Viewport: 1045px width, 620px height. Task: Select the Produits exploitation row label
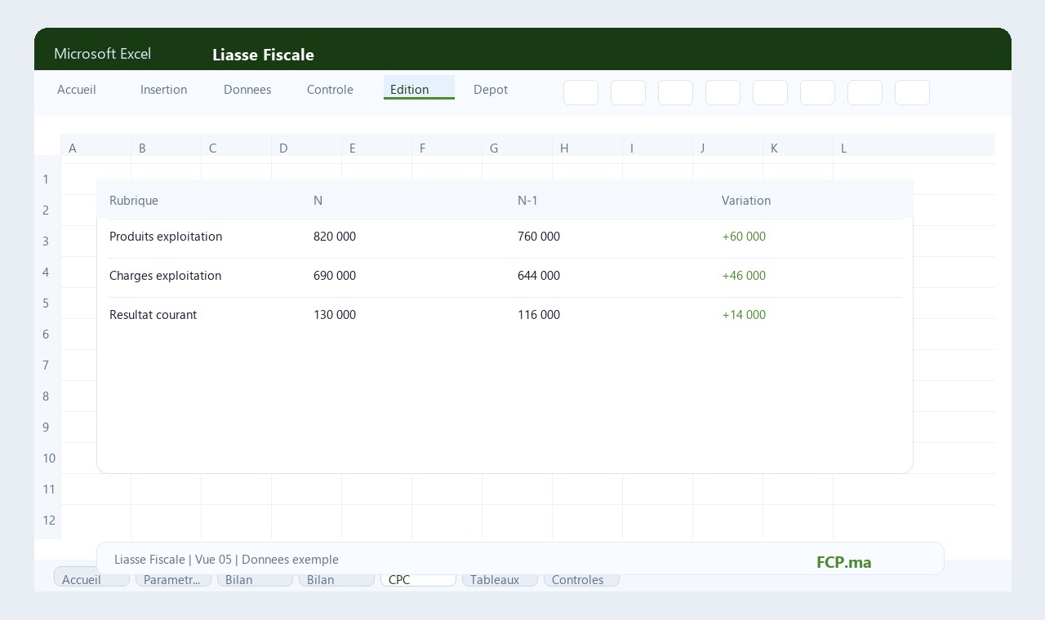[166, 237]
